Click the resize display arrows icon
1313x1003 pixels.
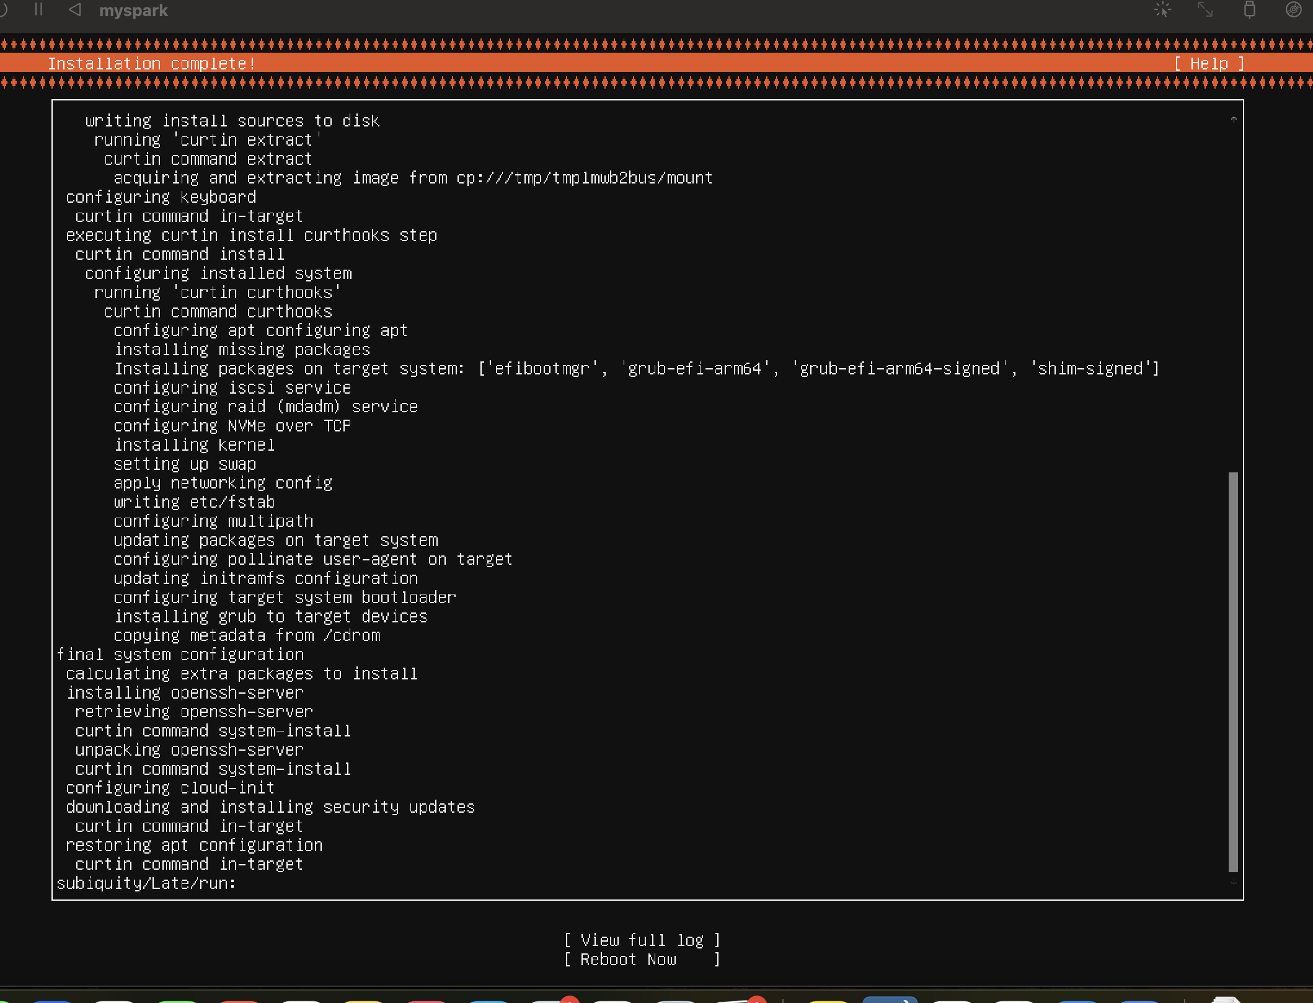pyautogui.click(x=1205, y=9)
